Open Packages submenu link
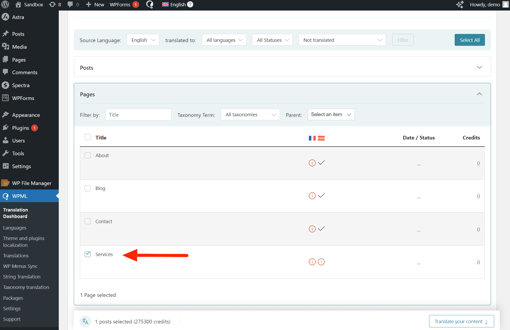 point(13,298)
